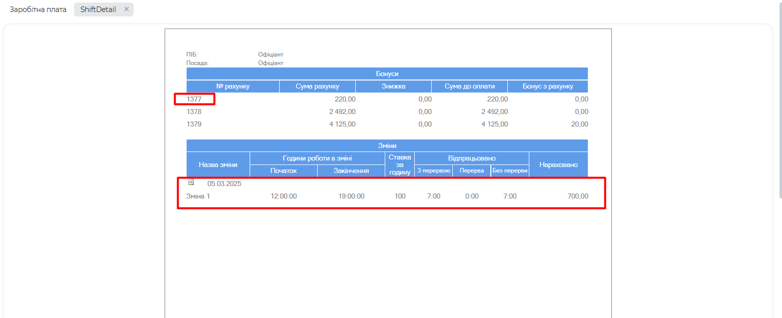The height and width of the screenshot is (318, 782).
Task: Click the Сума рахунку column header
Action: point(317,86)
